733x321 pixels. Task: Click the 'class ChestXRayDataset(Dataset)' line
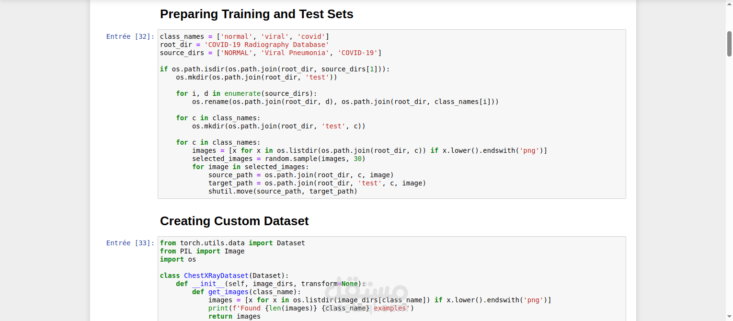224,275
